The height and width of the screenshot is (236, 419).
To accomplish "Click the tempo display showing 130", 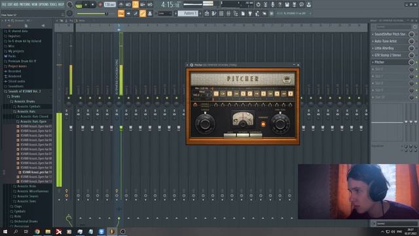I will (x=110, y=5).
